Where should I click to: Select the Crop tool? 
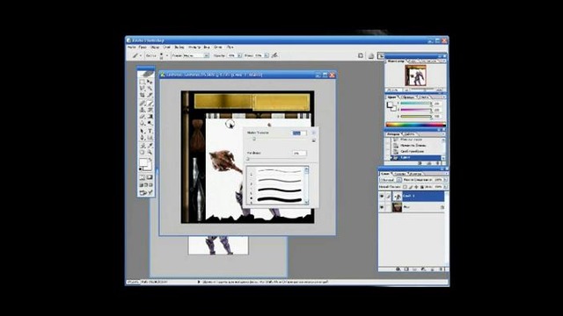coord(143,96)
